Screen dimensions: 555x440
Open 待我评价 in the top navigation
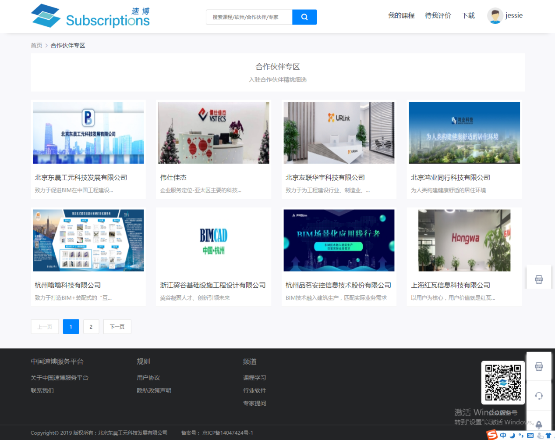click(438, 15)
